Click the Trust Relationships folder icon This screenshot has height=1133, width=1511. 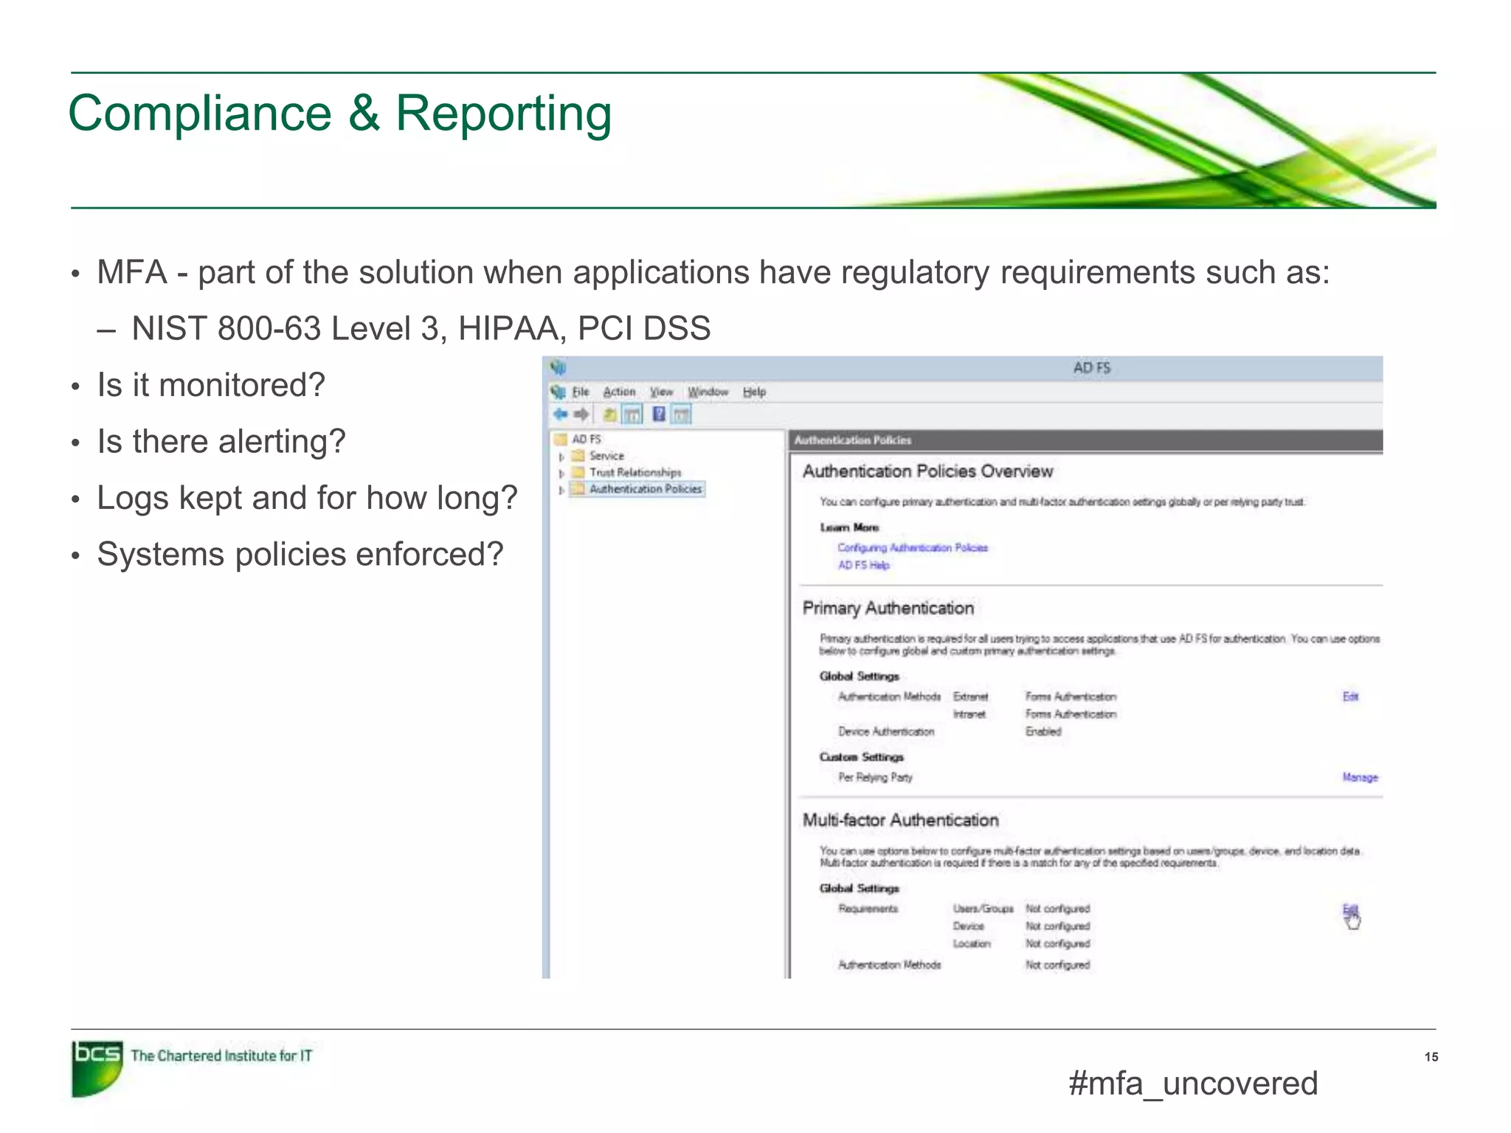[x=578, y=472]
